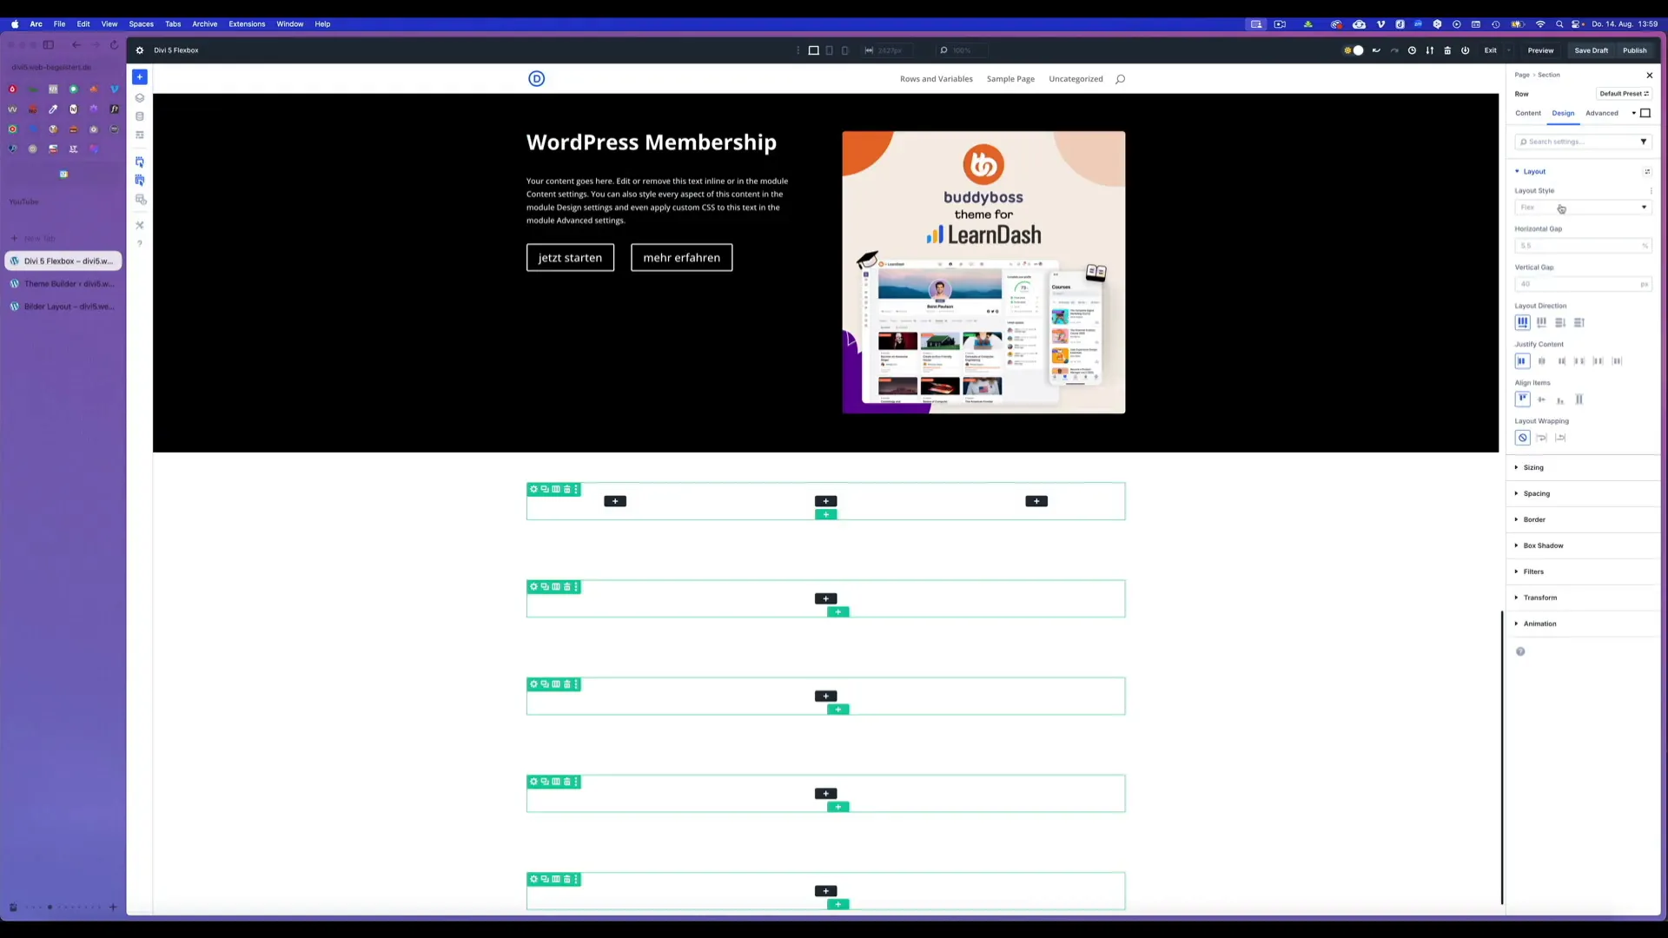The image size is (1668, 938).
Task: Open the Layers panel icon in left sidebar
Action: click(139, 97)
